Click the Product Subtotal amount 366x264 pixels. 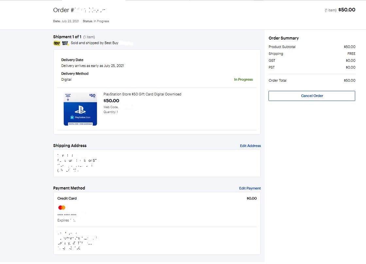tap(349, 47)
